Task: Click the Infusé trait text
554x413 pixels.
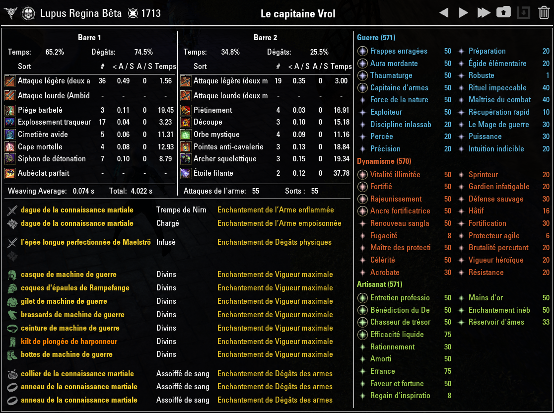Action: coord(166,242)
